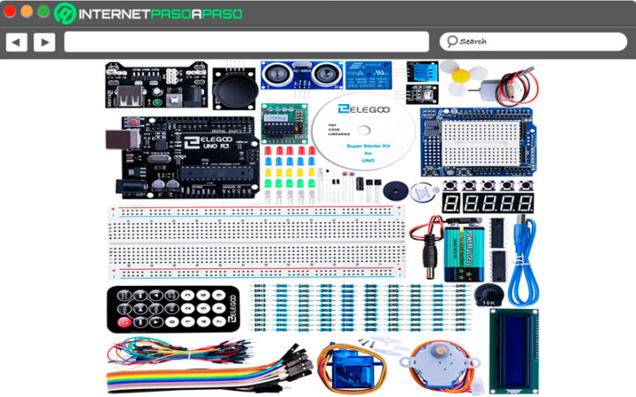
Task: Click the green maximize window dot
Action: pyautogui.click(x=43, y=11)
